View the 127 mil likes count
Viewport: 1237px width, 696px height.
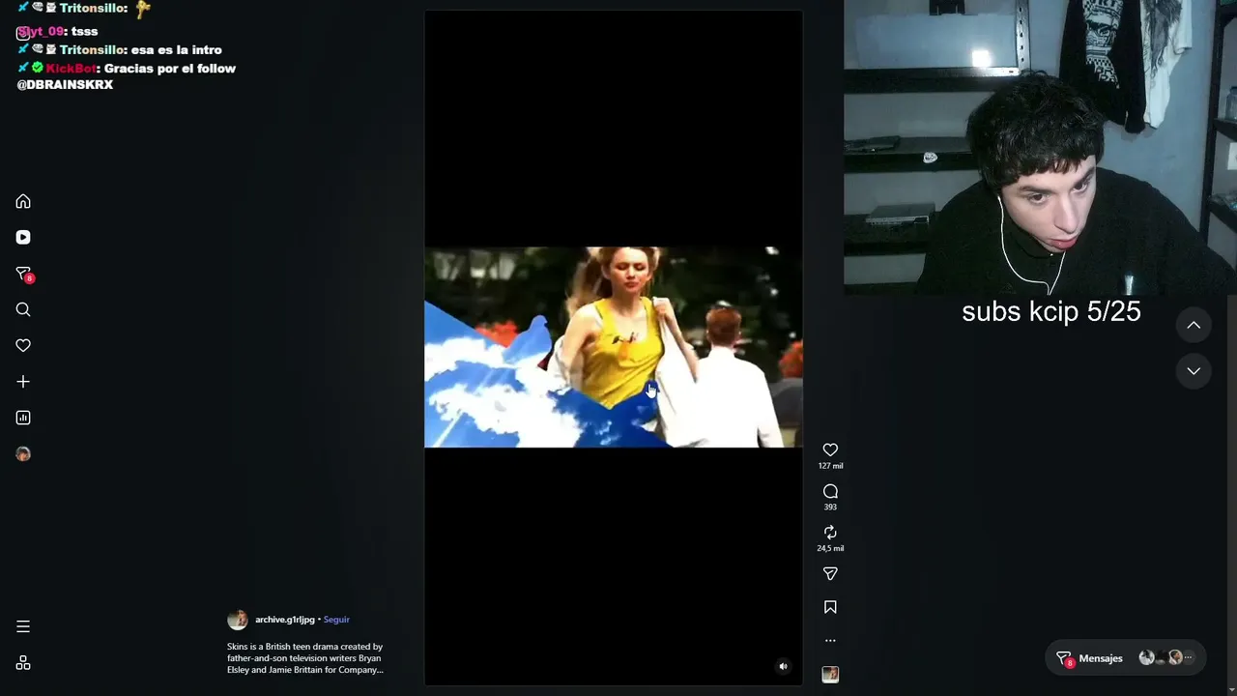(830, 466)
